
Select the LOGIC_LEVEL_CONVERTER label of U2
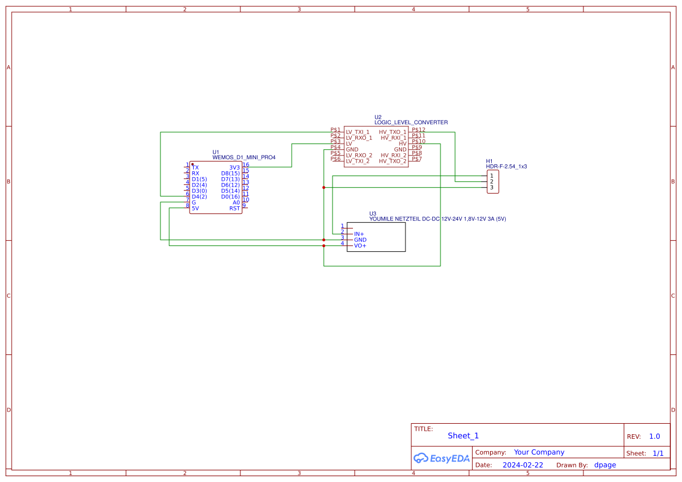tap(411, 122)
